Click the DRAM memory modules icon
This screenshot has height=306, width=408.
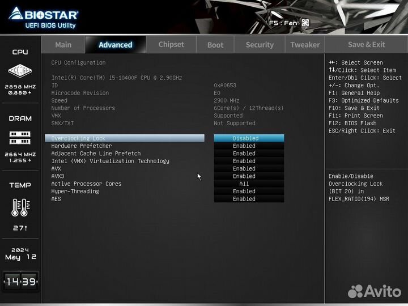pos(20,138)
